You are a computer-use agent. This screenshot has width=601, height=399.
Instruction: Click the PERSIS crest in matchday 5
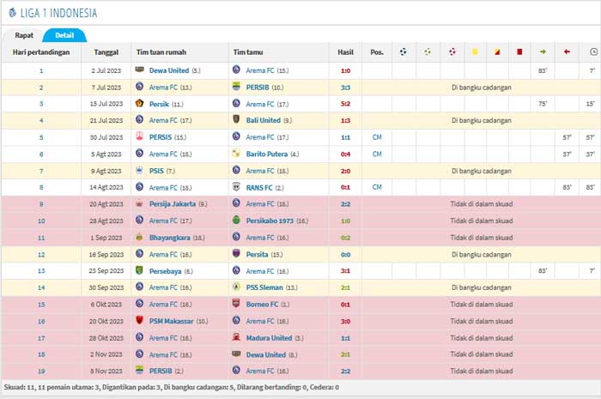(x=139, y=136)
